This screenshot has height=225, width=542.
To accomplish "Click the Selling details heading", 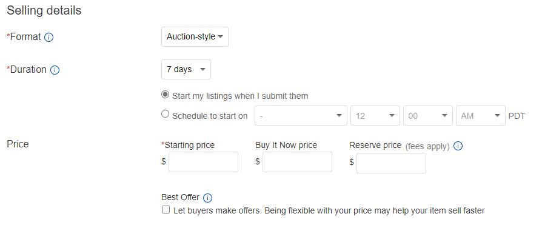I will point(44,11).
